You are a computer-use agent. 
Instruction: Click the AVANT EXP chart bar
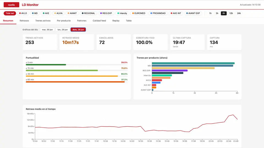pyautogui.click(x=153, y=90)
